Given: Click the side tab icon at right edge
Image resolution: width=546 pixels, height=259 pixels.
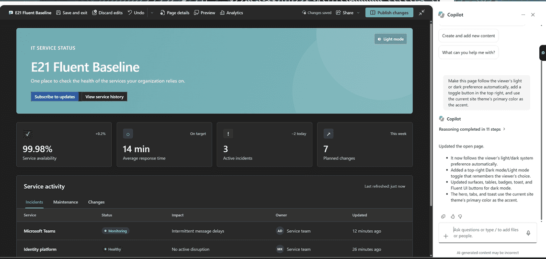Looking at the screenshot, I should pos(543,53).
